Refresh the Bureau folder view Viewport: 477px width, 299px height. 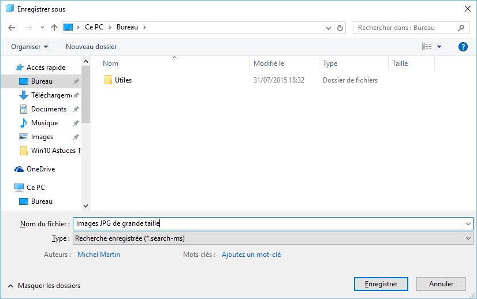click(340, 28)
